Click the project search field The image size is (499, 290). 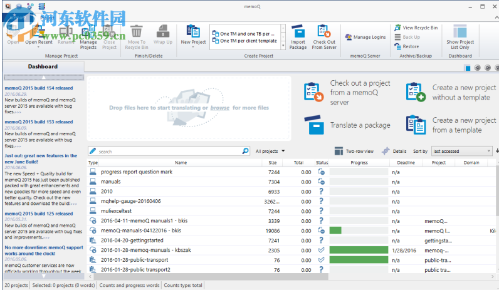coord(169,151)
